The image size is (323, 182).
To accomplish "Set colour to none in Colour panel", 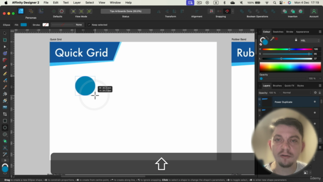I will (261, 44).
